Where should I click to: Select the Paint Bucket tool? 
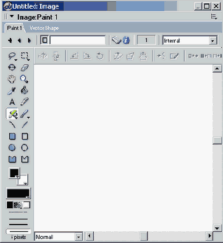[x=25, y=91]
